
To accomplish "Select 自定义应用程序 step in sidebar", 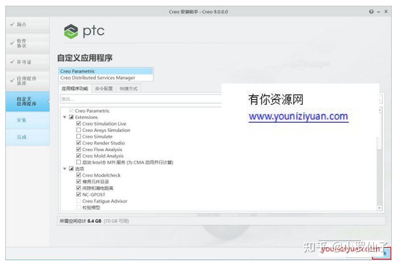I will click(x=27, y=101).
